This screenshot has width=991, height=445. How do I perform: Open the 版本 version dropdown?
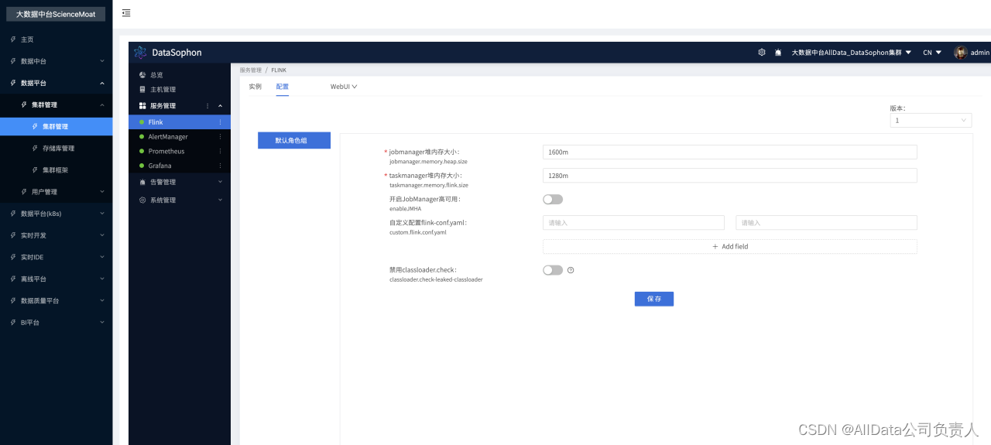click(931, 121)
